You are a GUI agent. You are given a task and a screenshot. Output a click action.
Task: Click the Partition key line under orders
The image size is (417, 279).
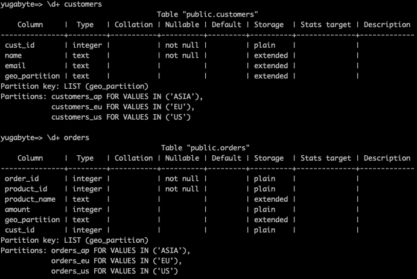pos(74,240)
